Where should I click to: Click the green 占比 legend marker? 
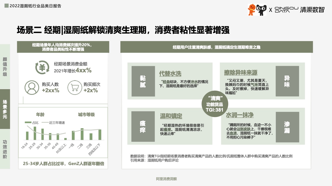28,122
